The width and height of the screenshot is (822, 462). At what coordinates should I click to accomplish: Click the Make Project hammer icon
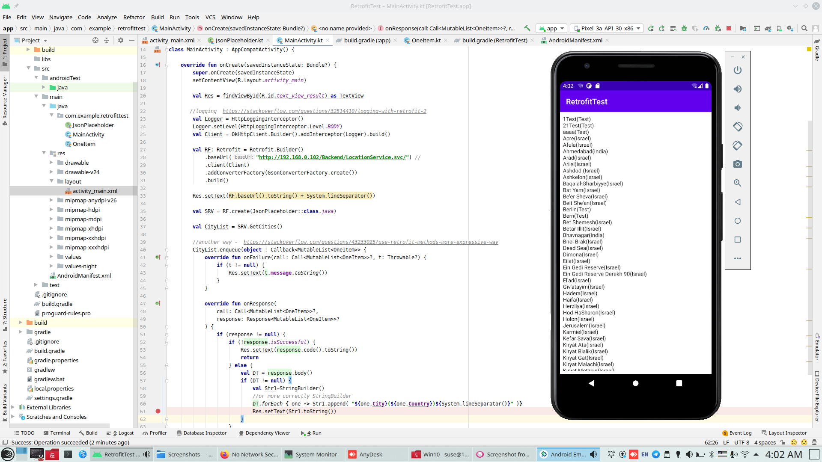point(527,28)
